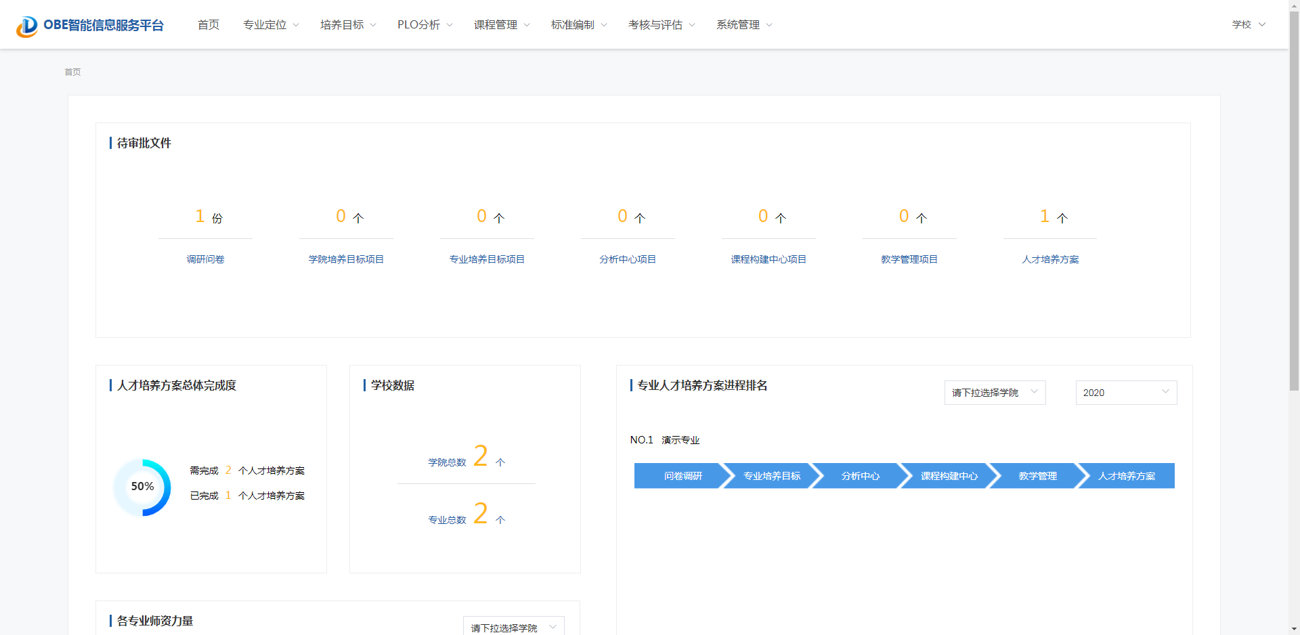The height and width of the screenshot is (635, 1300).
Task: Click the chevron next to 考核与评估
Action: pyautogui.click(x=692, y=25)
